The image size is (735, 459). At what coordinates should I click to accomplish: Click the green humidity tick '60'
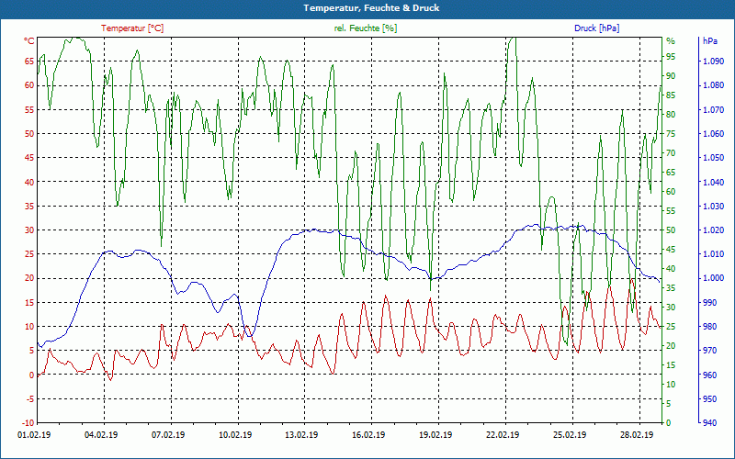coord(671,192)
